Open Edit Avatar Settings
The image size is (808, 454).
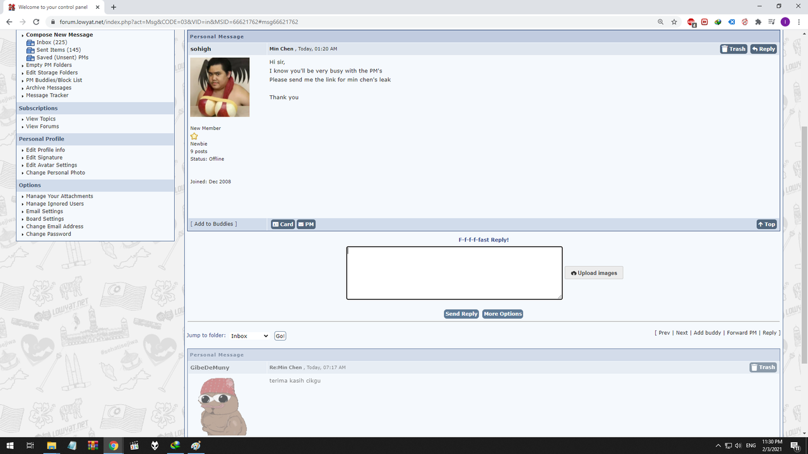coord(51,165)
